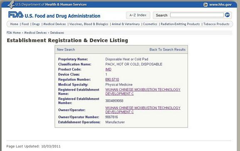Image resolution: width=240 pixels, height=151 pixels.
Task: Open Tobacco Products section
Action: 216,24
